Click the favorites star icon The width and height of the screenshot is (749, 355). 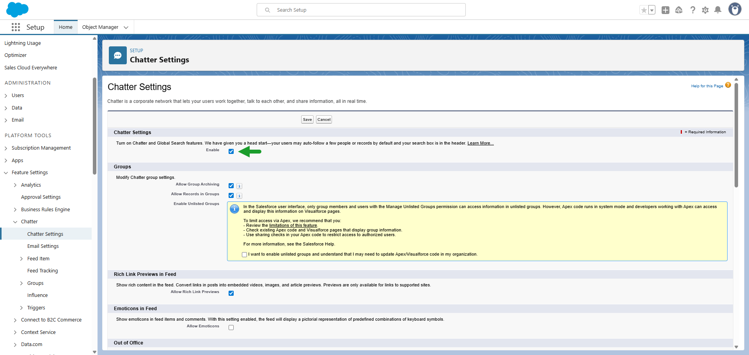point(644,10)
